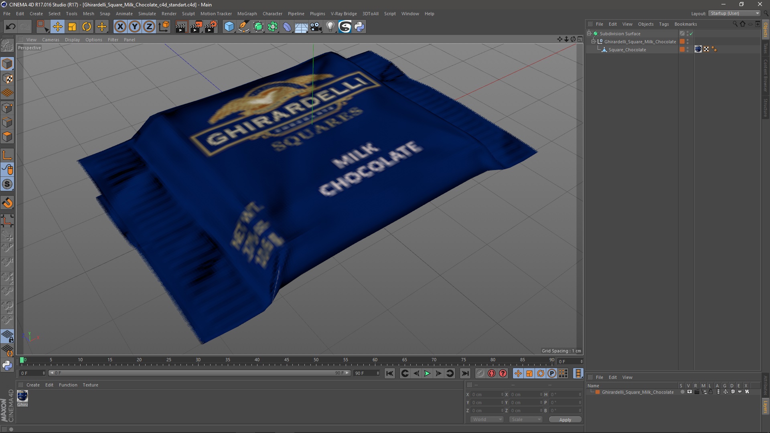Image resolution: width=770 pixels, height=433 pixels.
Task: Open the MoGraph menu
Action: point(247,14)
